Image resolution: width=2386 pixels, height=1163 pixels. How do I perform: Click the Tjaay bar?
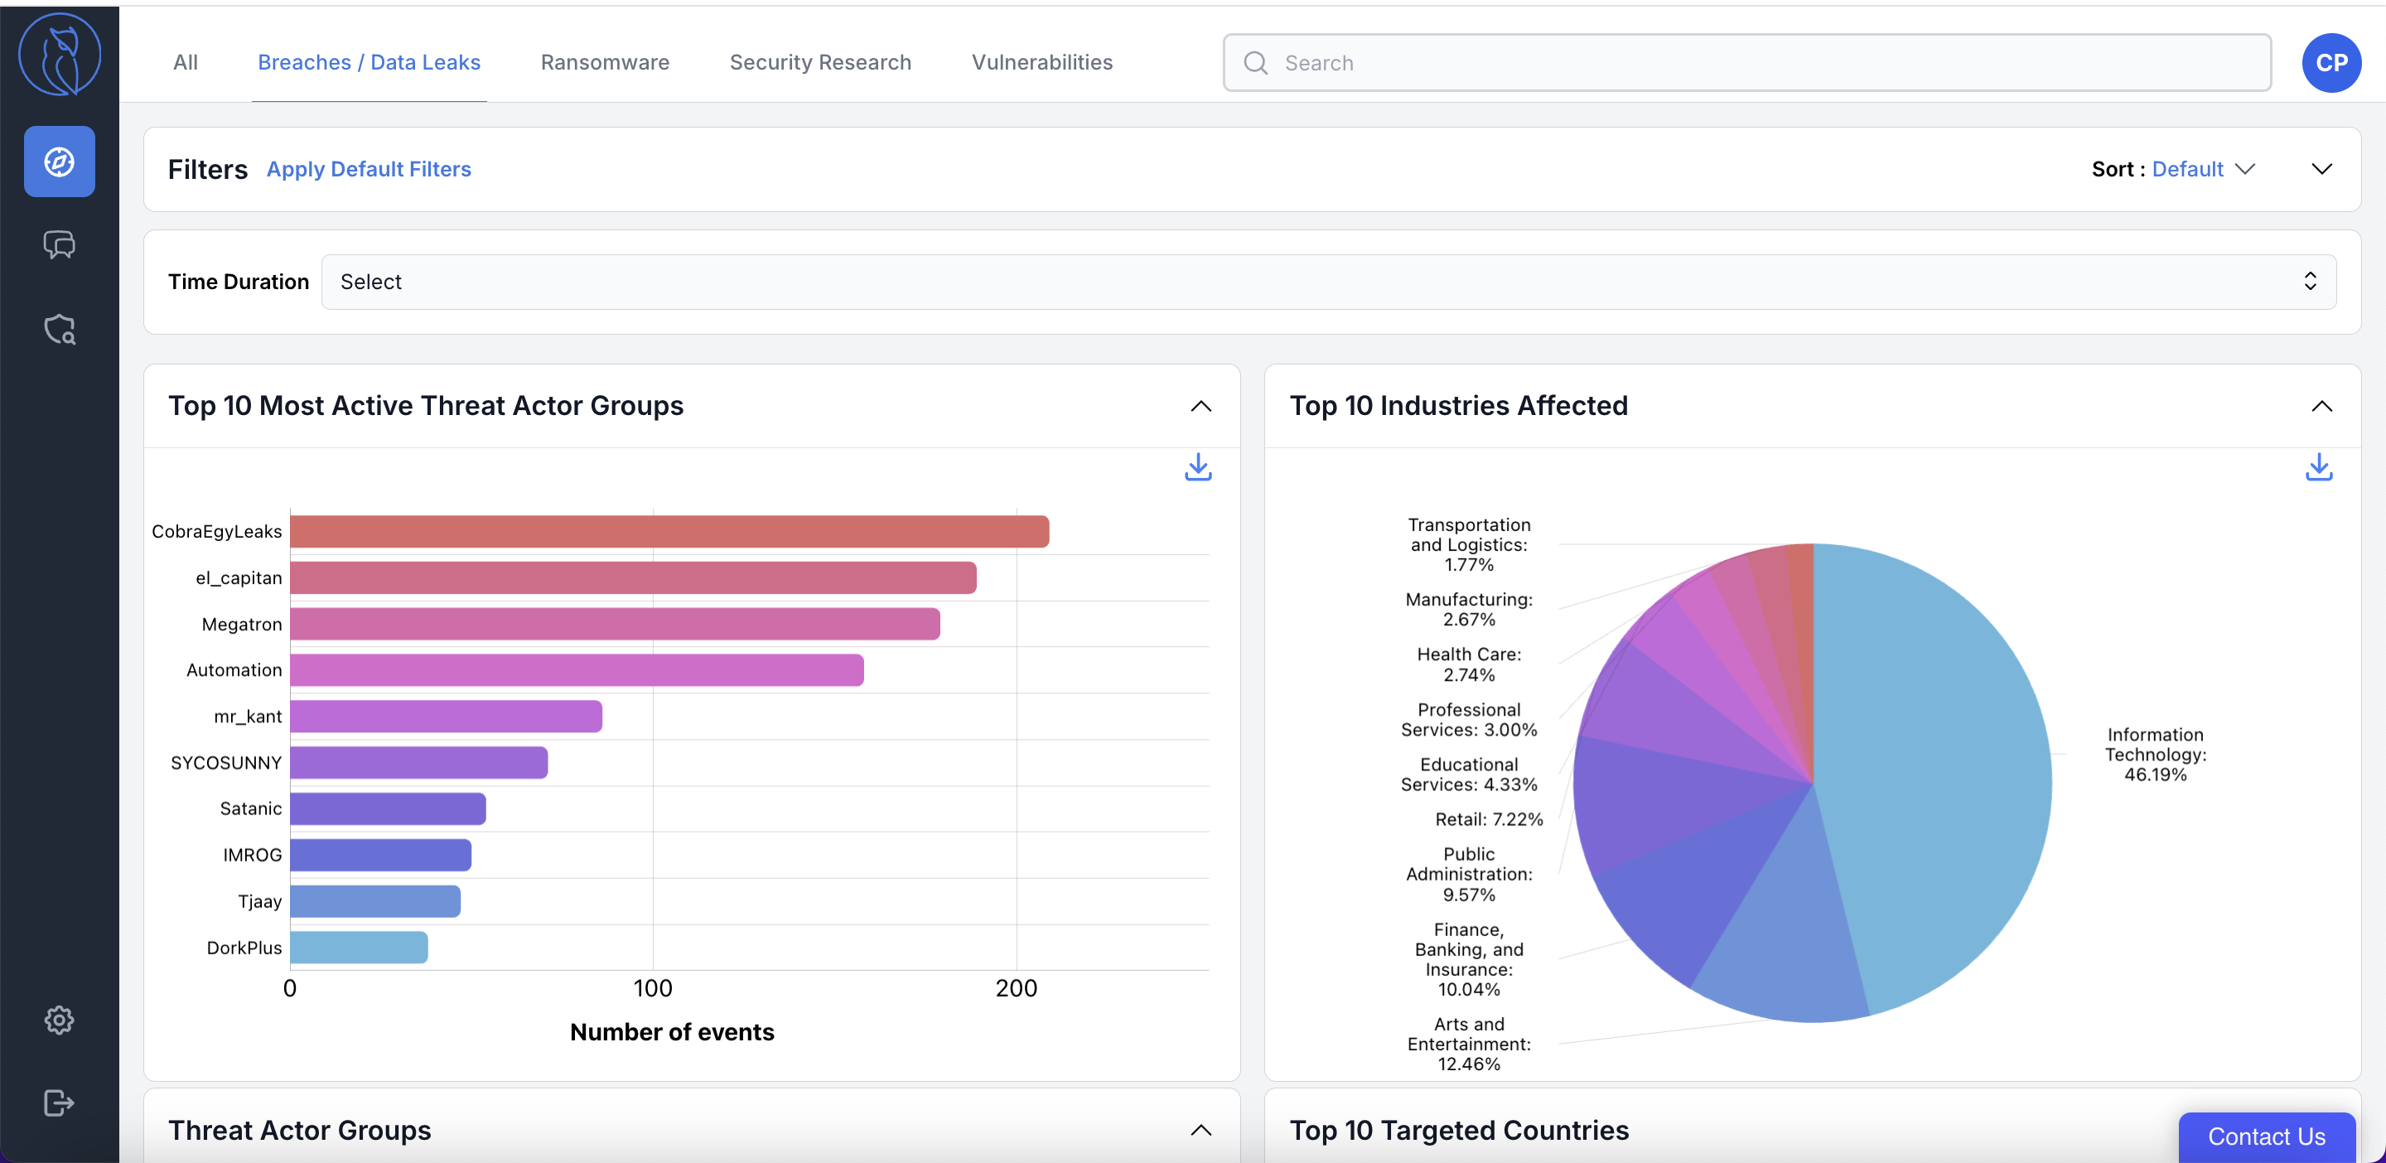pos(375,901)
